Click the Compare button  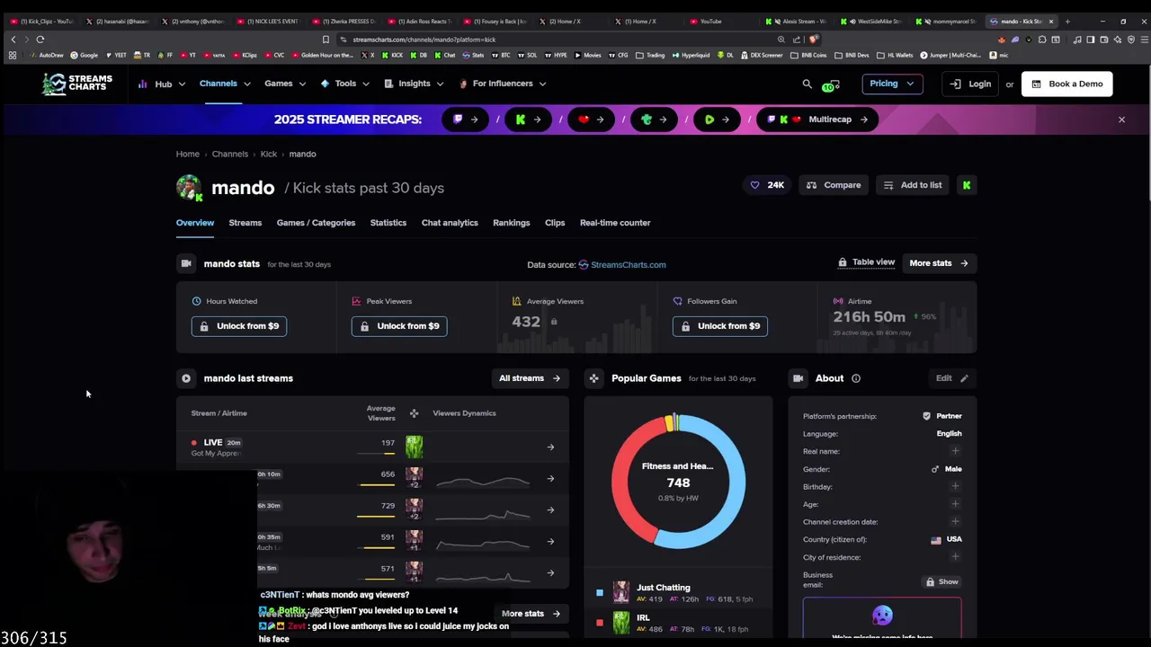[834, 185]
